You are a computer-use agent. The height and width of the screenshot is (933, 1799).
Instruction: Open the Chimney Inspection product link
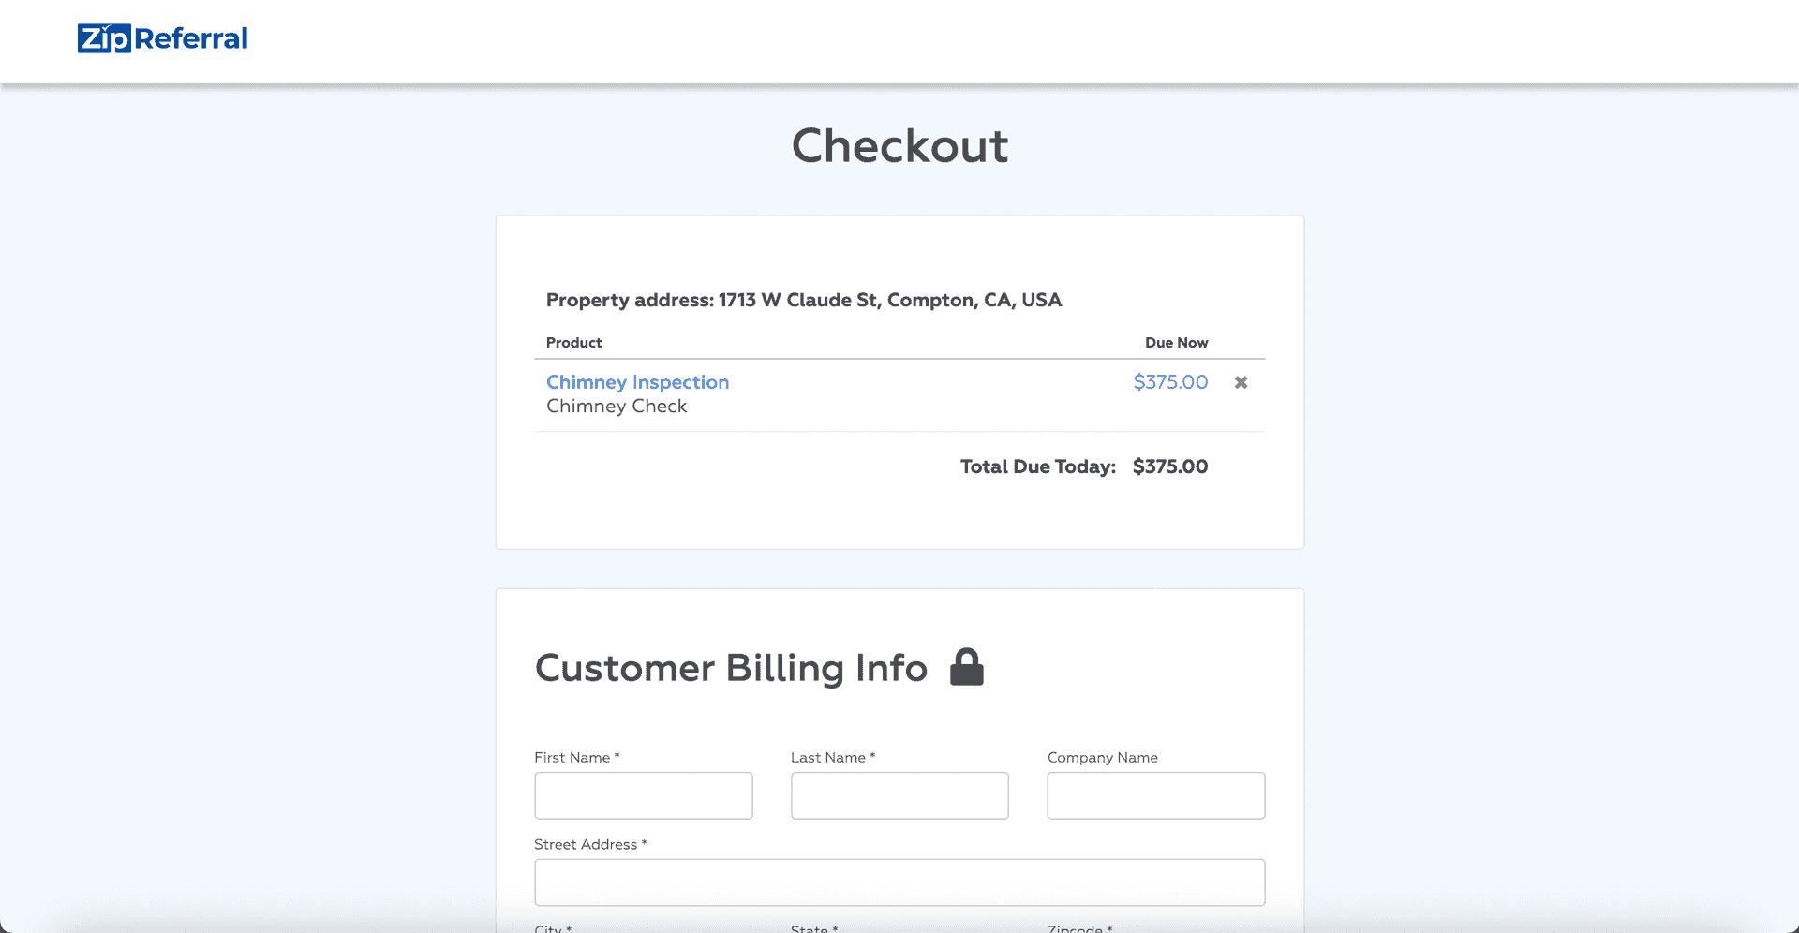(637, 382)
